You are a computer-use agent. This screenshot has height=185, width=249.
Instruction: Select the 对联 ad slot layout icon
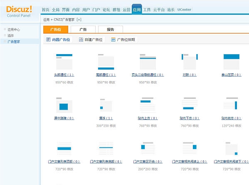click(190, 62)
